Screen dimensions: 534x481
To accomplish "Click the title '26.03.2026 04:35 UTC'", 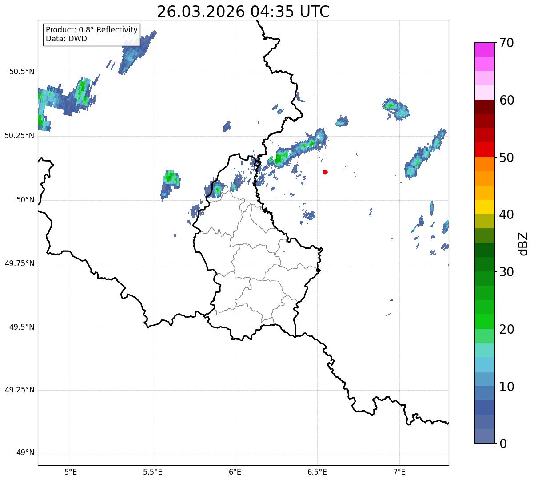I will pos(243,11).
